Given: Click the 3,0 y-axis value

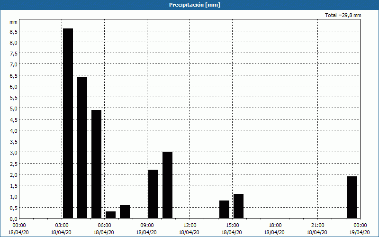Looking at the screenshot, I should coord(14,153).
